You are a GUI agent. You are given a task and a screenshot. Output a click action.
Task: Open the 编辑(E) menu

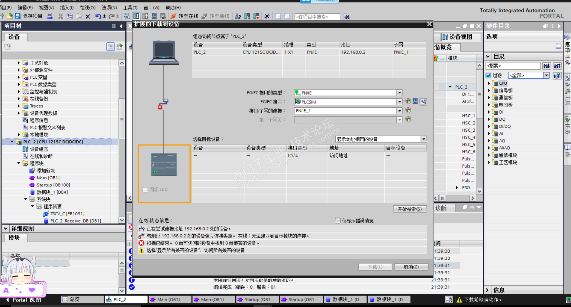(x=25, y=8)
